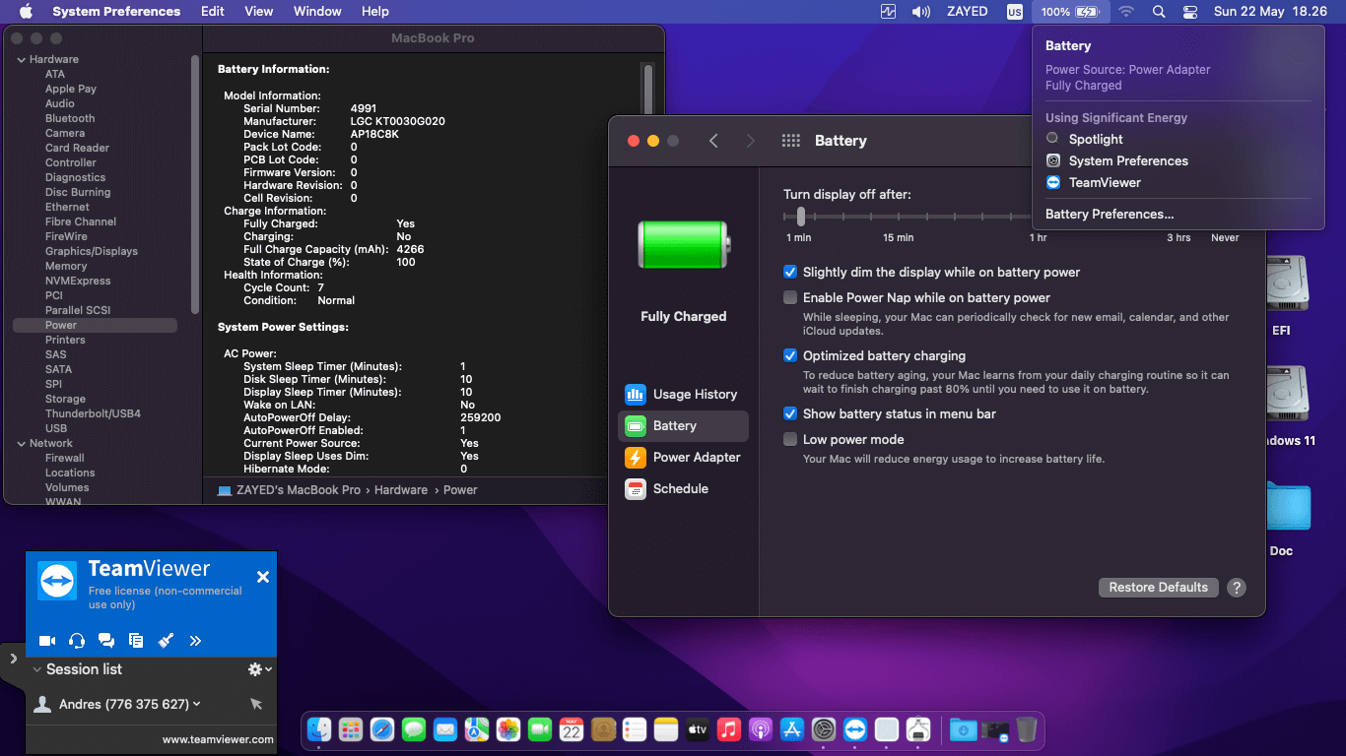Collapse TeamViewer panel side arrow
The width and height of the screenshot is (1346, 756).
click(x=13, y=658)
